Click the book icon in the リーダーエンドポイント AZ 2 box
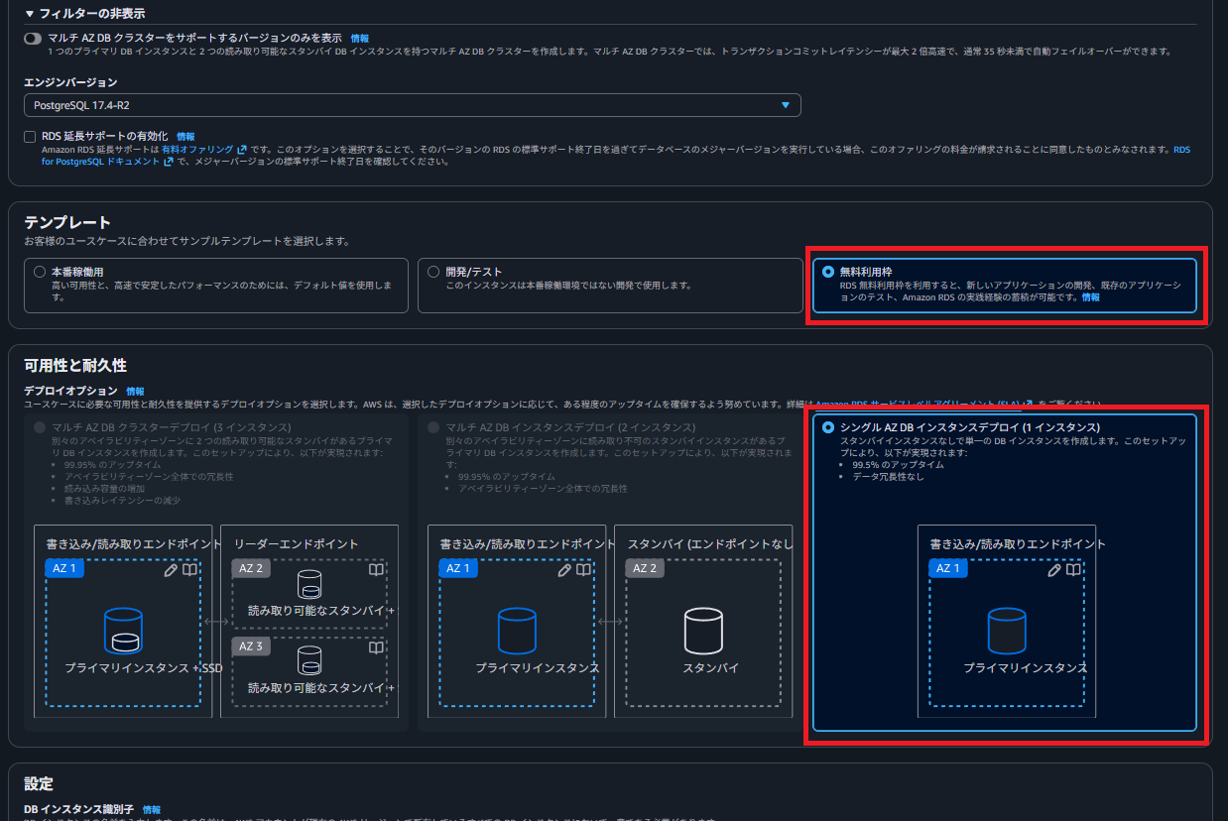 (x=377, y=568)
